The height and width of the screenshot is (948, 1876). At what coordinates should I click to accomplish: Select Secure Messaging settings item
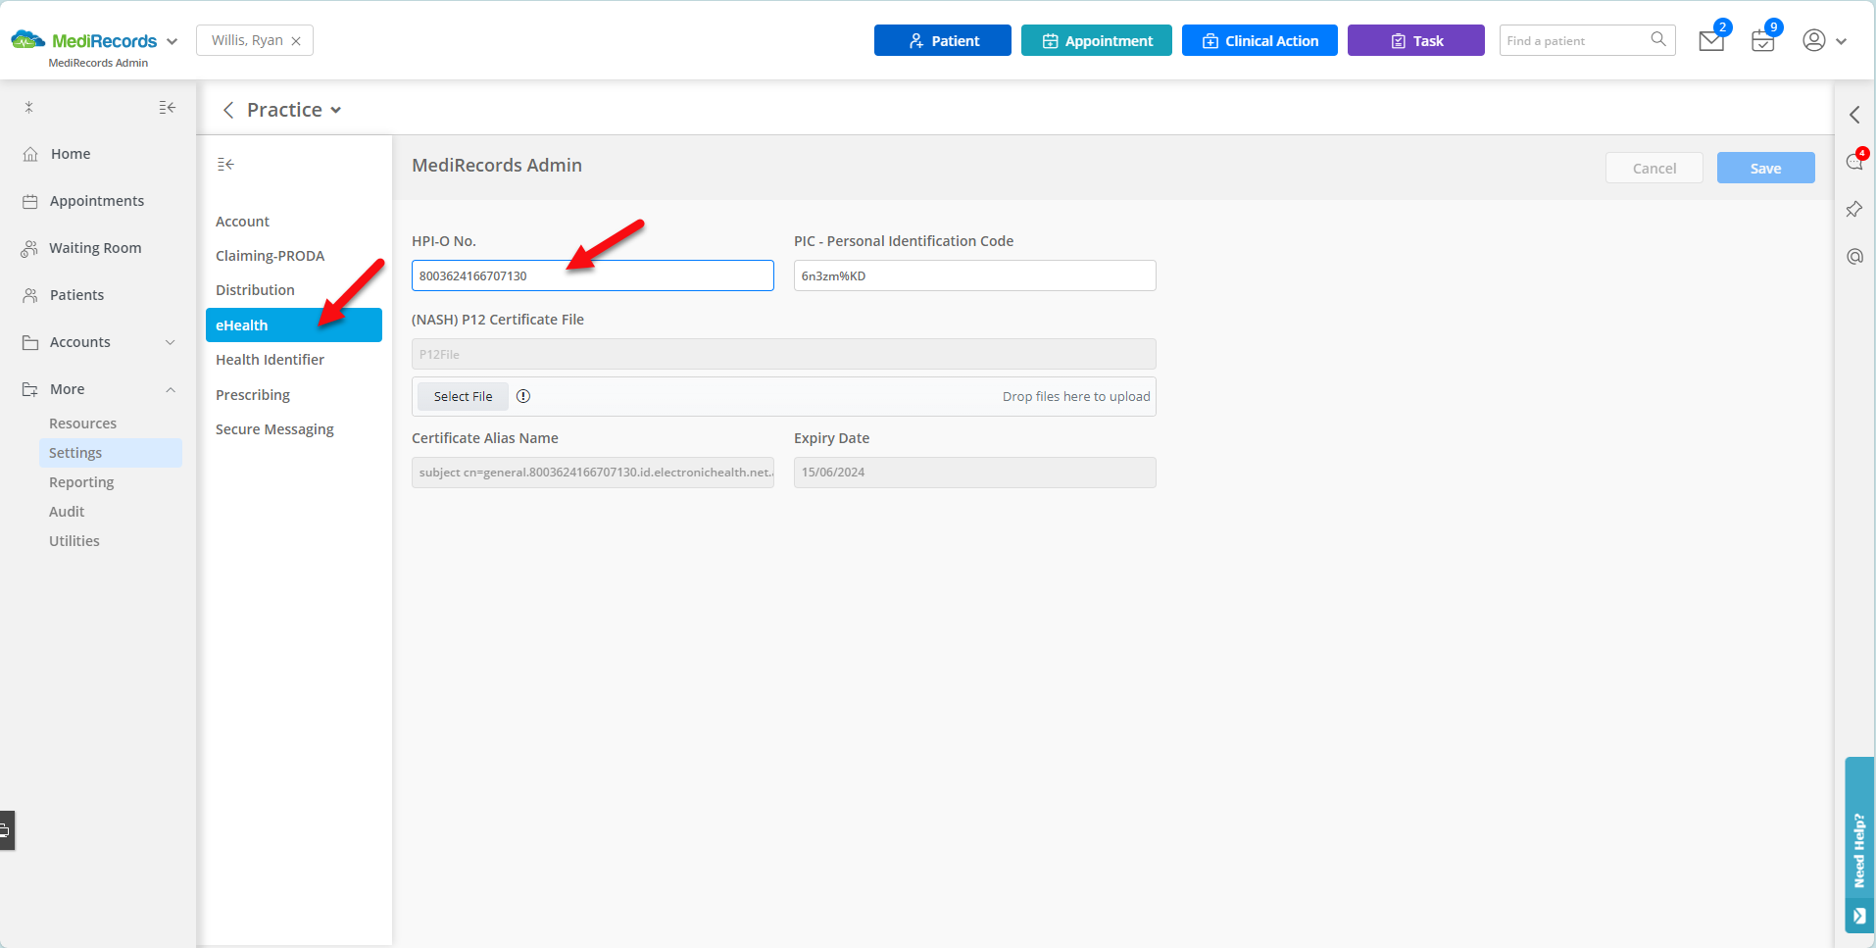point(274,429)
